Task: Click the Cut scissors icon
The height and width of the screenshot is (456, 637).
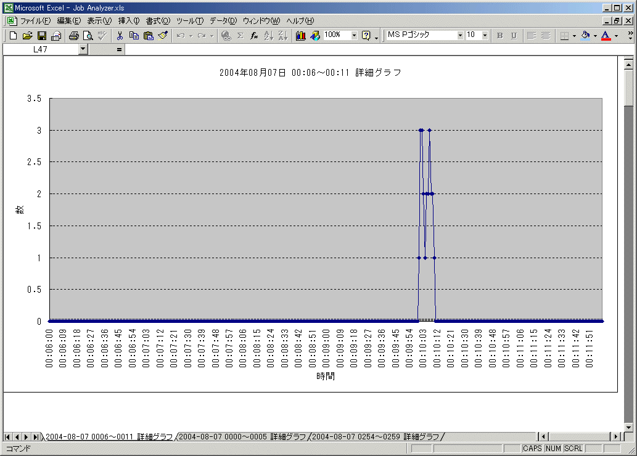Action: click(120, 36)
